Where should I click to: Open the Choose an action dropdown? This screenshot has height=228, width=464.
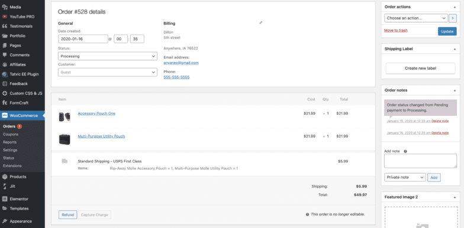(x=415, y=18)
